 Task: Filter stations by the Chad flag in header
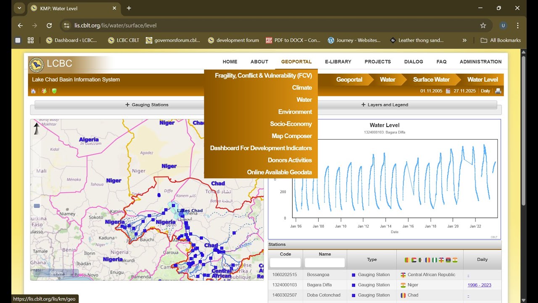[x=427, y=260]
